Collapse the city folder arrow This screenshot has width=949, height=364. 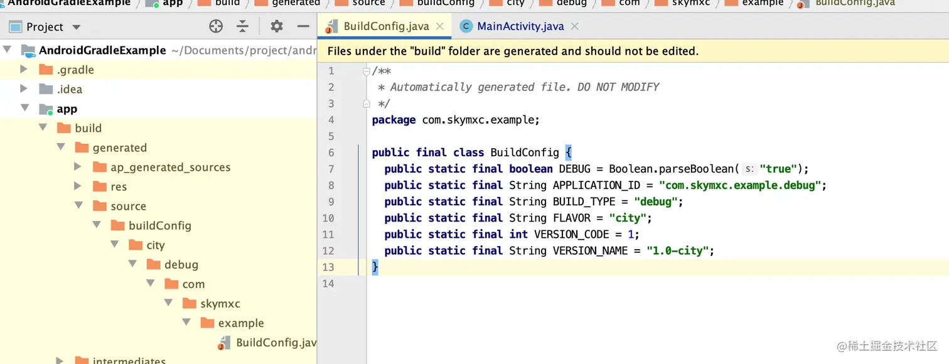tap(114, 244)
